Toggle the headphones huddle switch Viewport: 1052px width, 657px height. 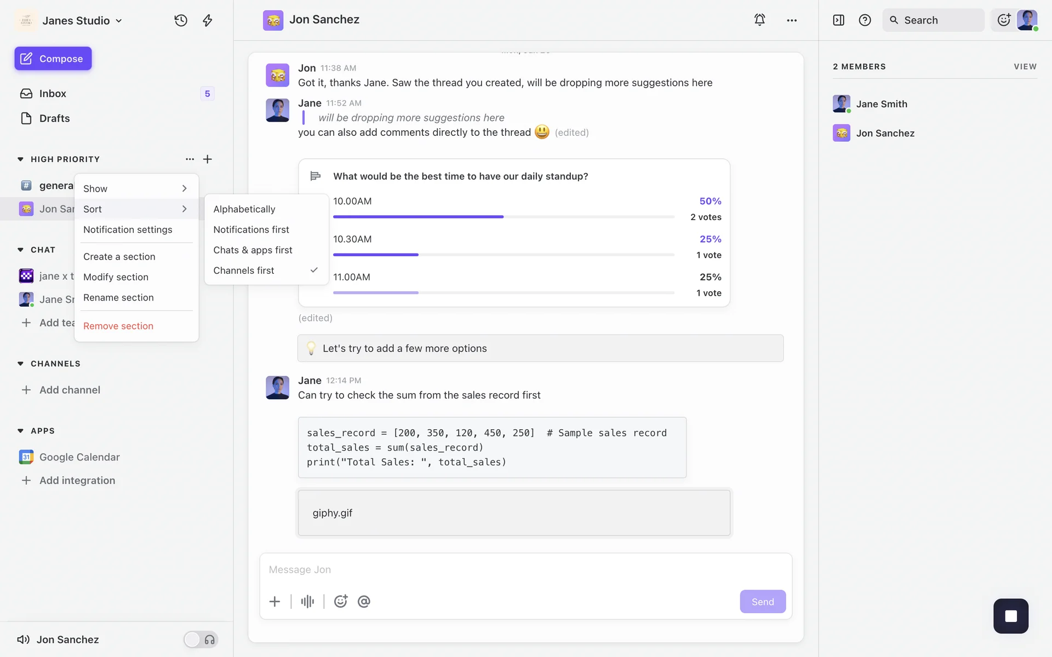[201, 639]
